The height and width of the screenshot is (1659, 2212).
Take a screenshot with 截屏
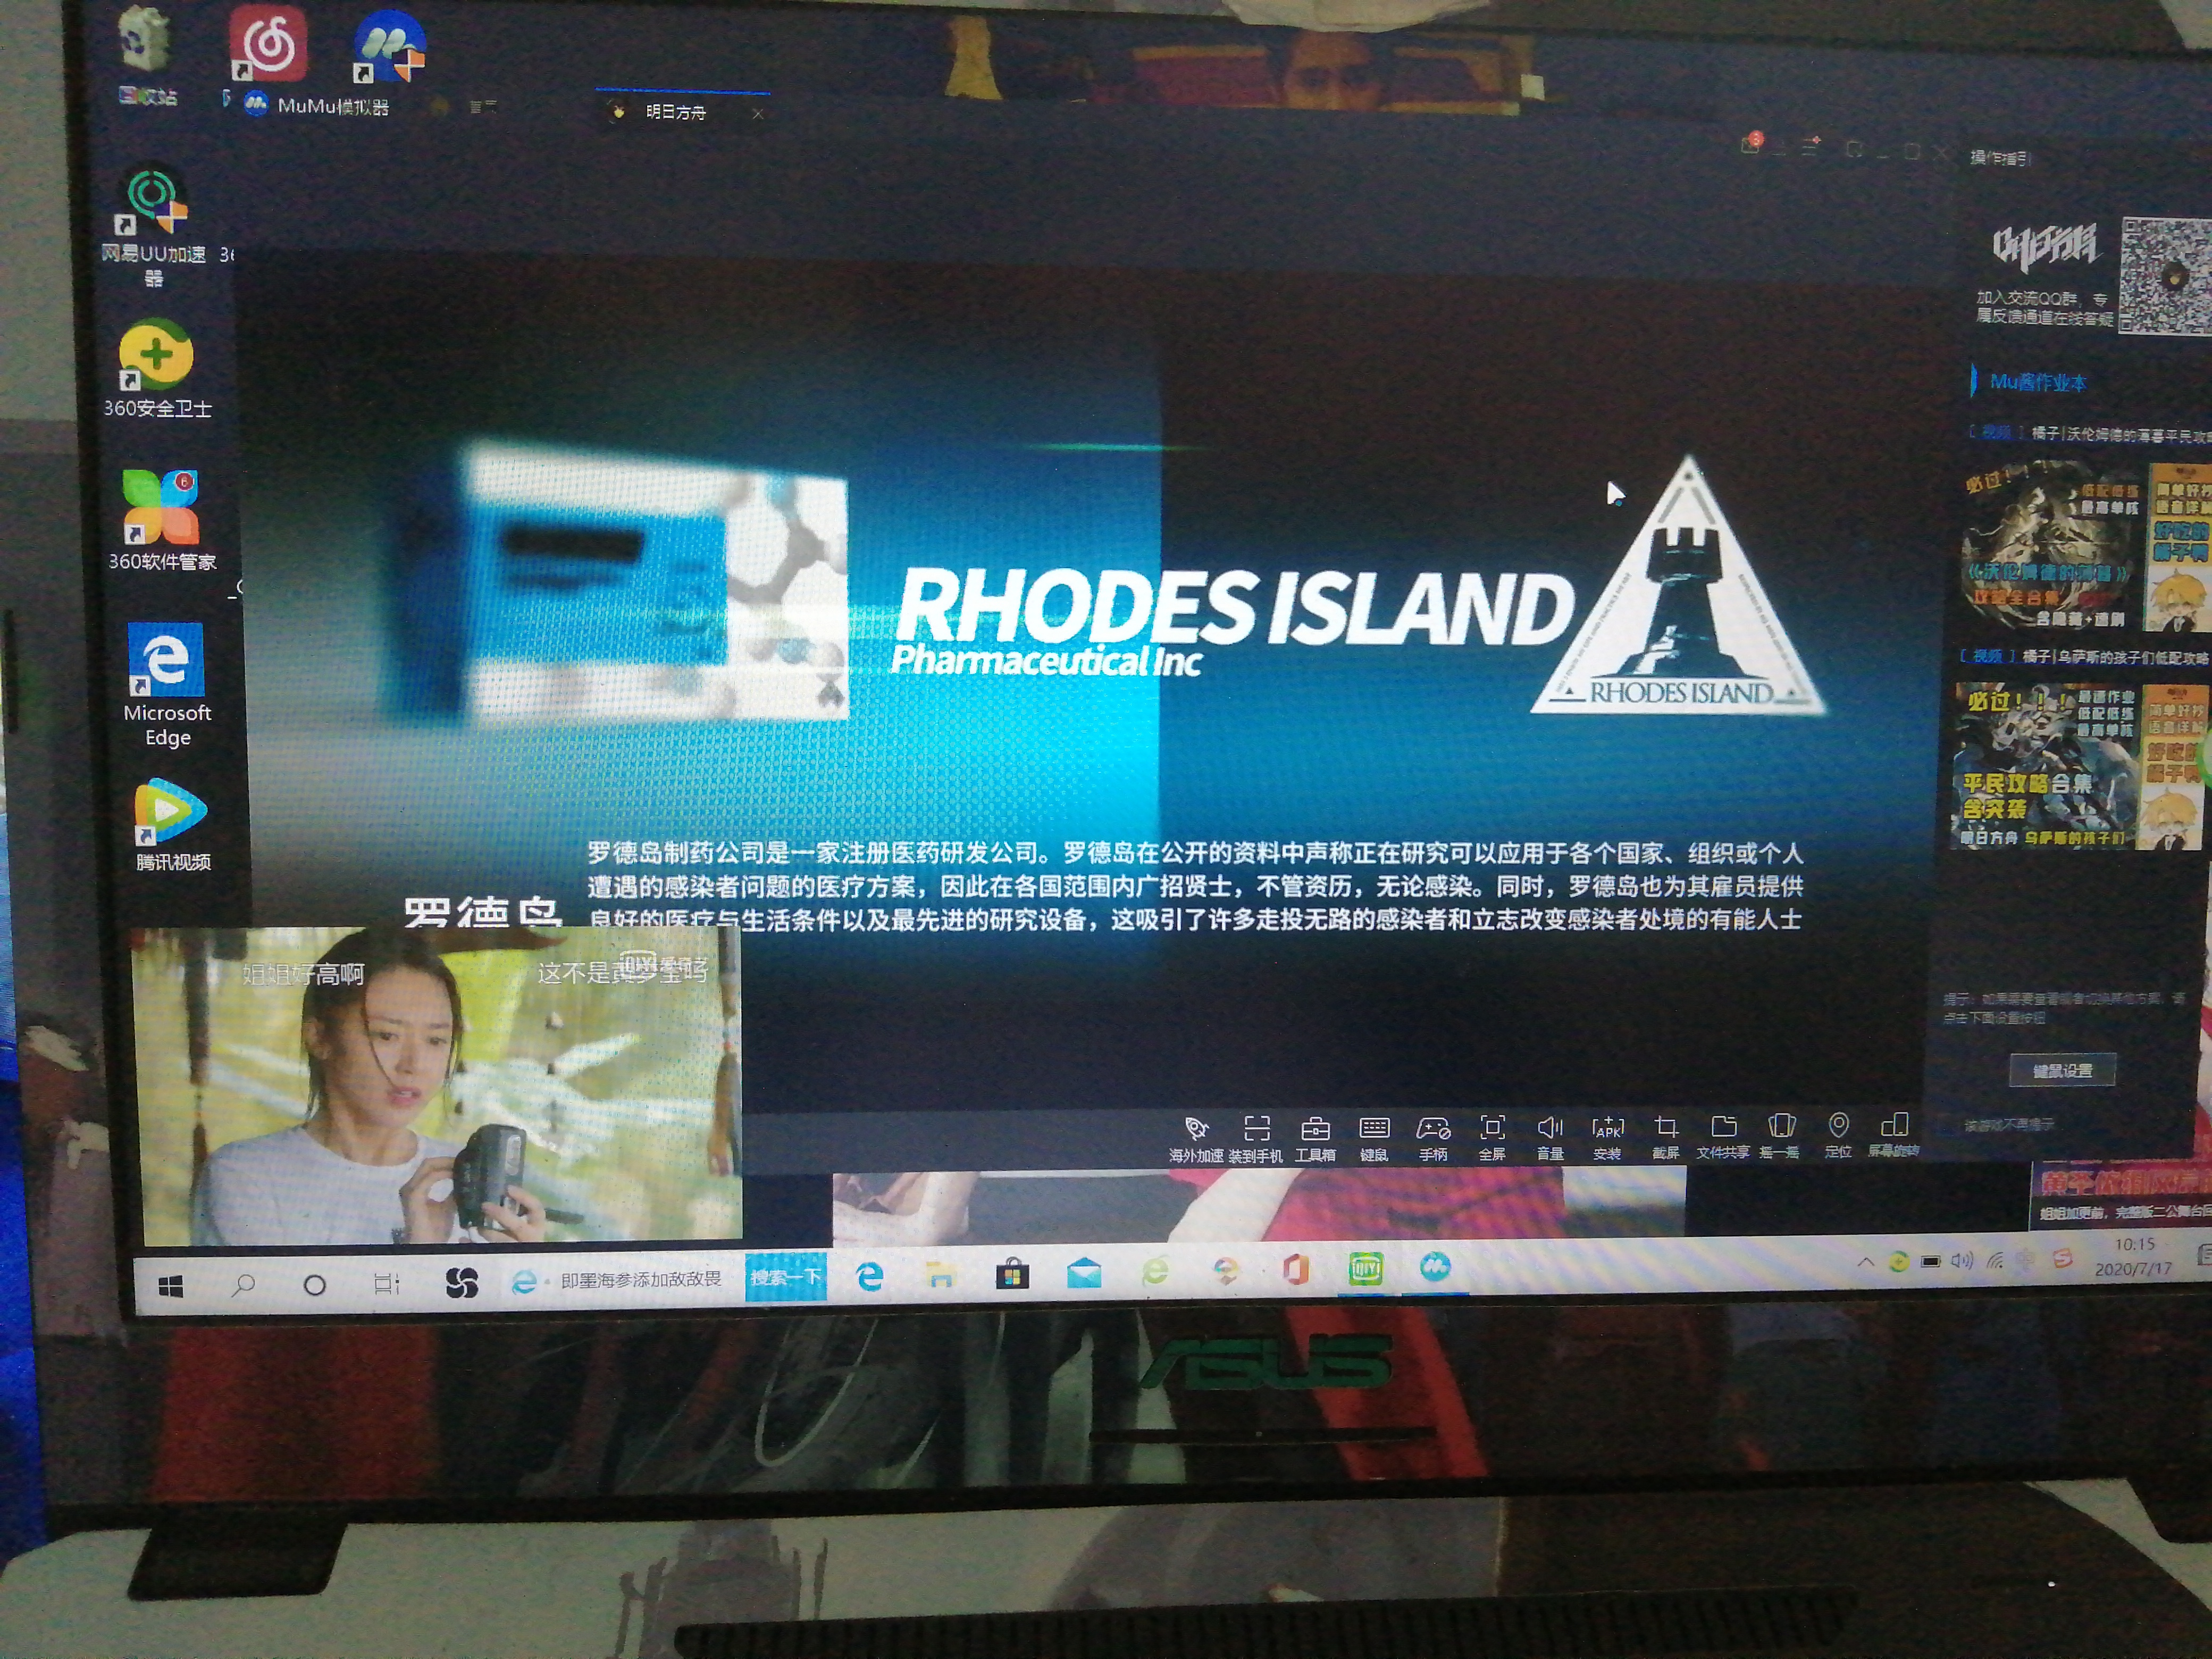1665,1138
